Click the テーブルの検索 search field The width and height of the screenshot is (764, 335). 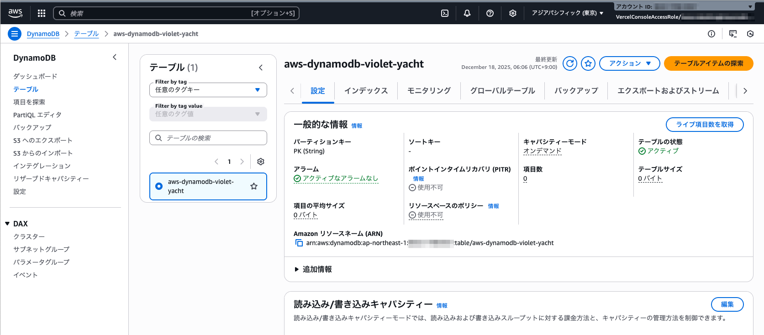tap(208, 138)
